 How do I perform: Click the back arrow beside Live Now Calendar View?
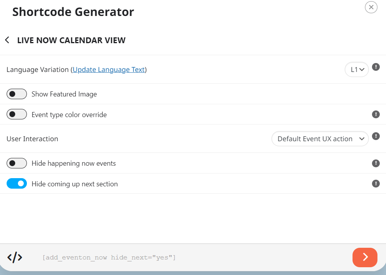pyautogui.click(x=7, y=40)
